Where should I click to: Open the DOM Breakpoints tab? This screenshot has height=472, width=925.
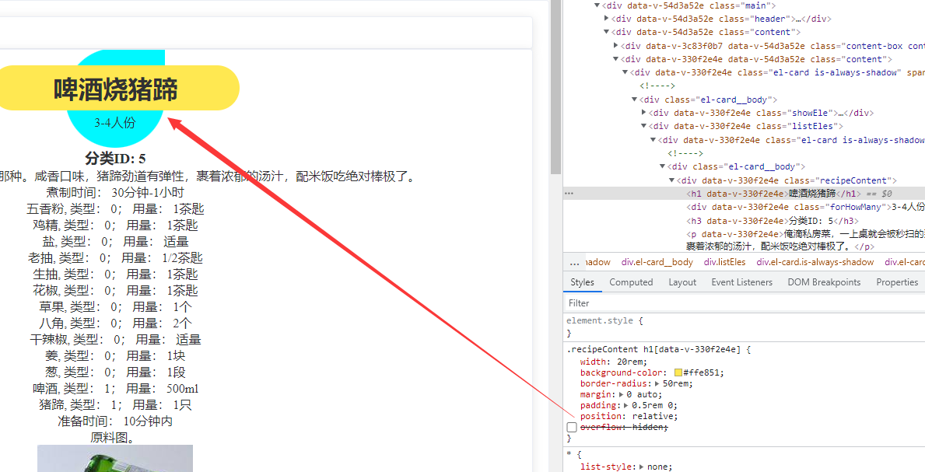(824, 282)
